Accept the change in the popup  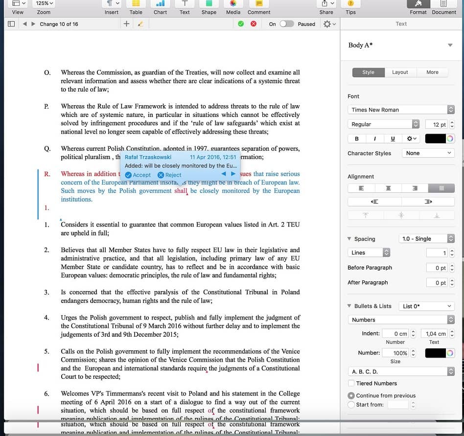(138, 175)
